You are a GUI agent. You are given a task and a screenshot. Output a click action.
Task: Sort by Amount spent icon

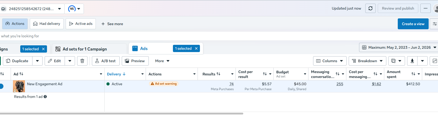pyautogui.click(x=413, y=74)
